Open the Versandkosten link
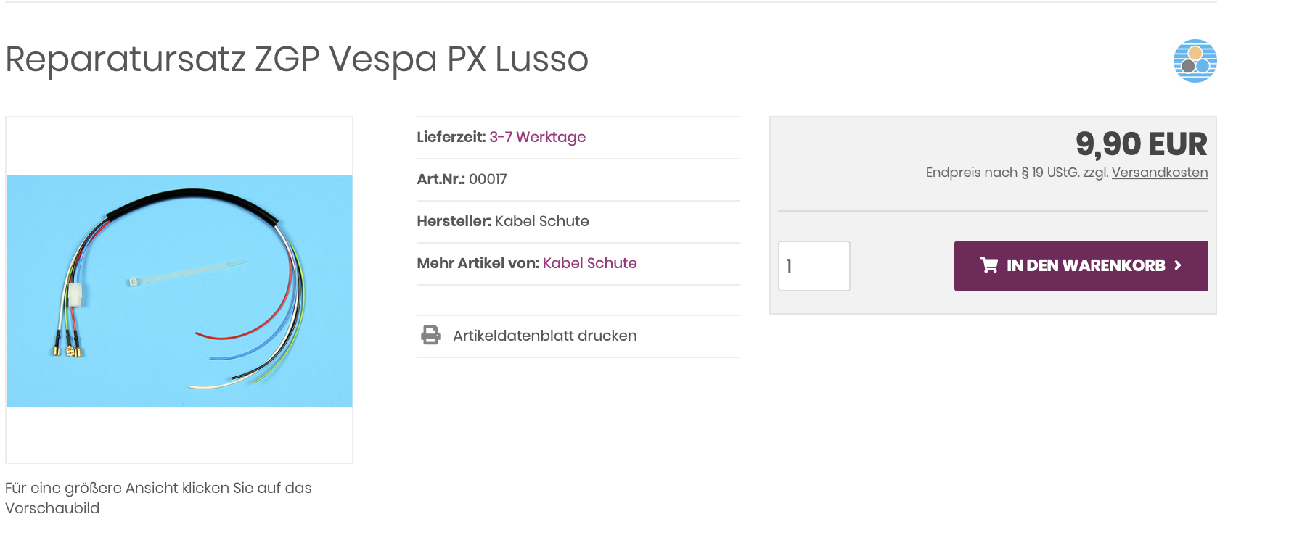This screenshot has height=535, width=1302. pyautogui.click(x=1159, y=173)
